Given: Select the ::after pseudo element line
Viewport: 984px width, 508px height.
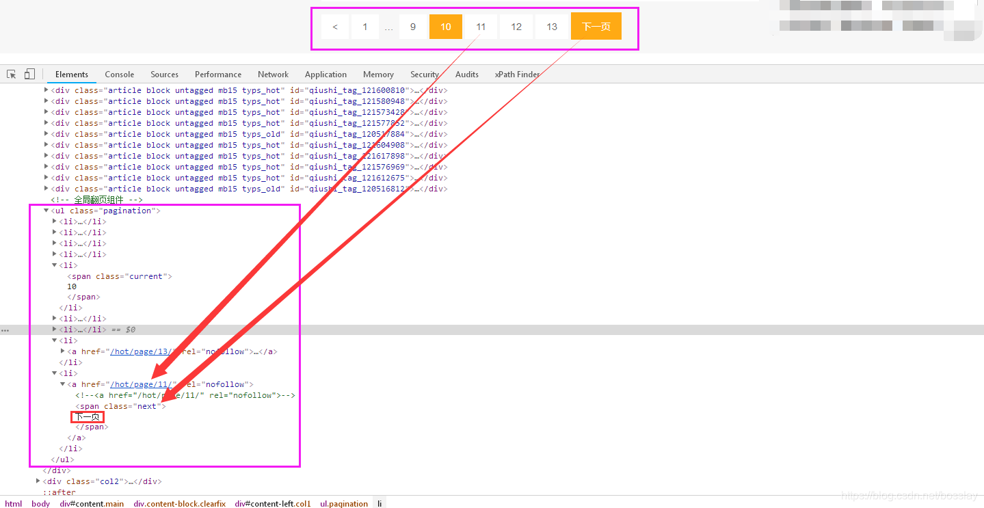Looking at the screenshot, I should click(x=59, y=492).
